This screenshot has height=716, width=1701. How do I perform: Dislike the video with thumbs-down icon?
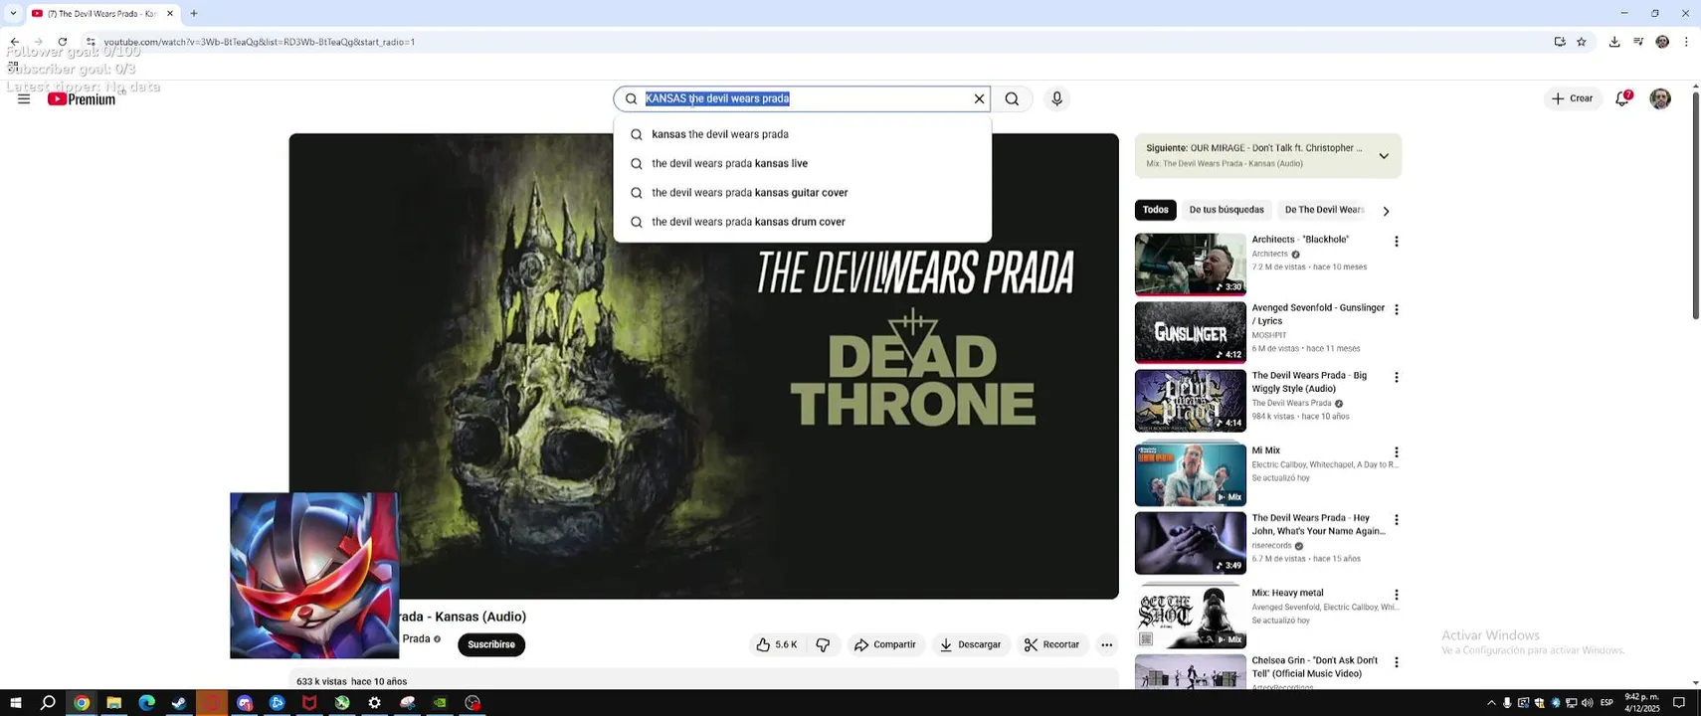click(823, 644)
